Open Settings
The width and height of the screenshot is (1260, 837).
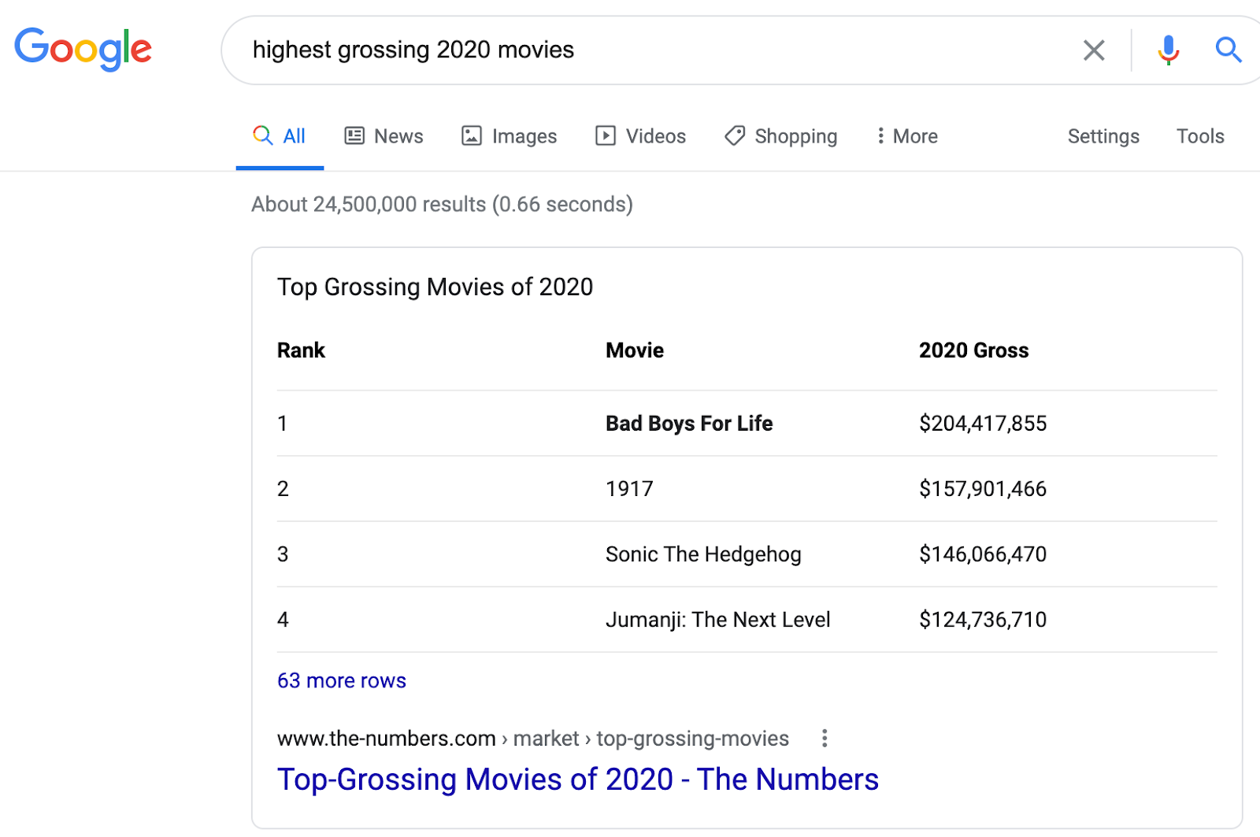(x=1103, y=136)
